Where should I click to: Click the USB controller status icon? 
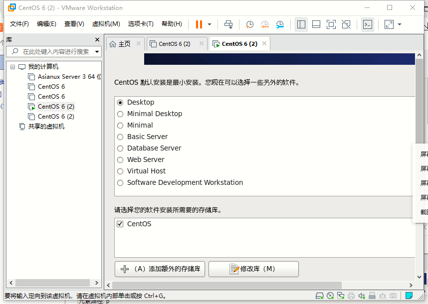(372, 296)
